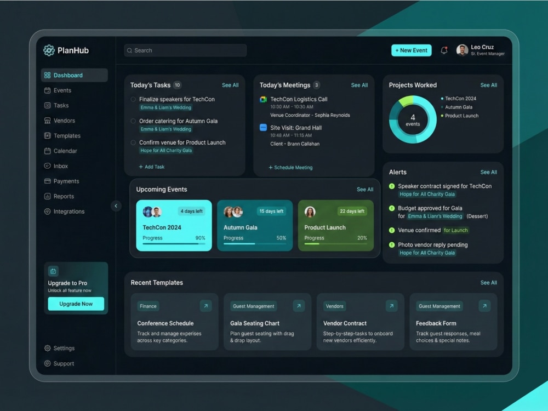The height and width of the screenshot is (411, 548).
Task: See All in Projects Worked
Action: tap(489, 85)
